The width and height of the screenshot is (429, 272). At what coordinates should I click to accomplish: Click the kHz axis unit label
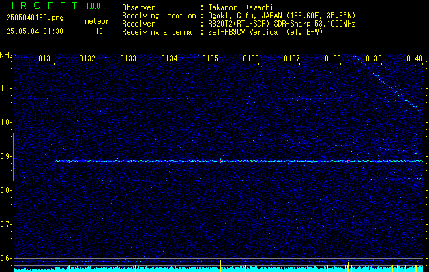click(x=6, y=55)
